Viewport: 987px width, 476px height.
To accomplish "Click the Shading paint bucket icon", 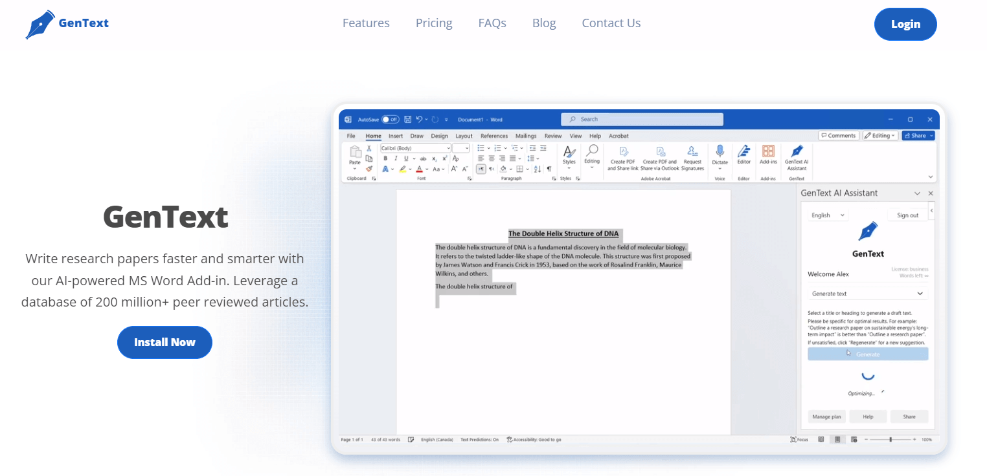I will point(503,169).
